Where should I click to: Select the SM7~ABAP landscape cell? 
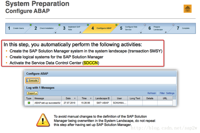102,103
